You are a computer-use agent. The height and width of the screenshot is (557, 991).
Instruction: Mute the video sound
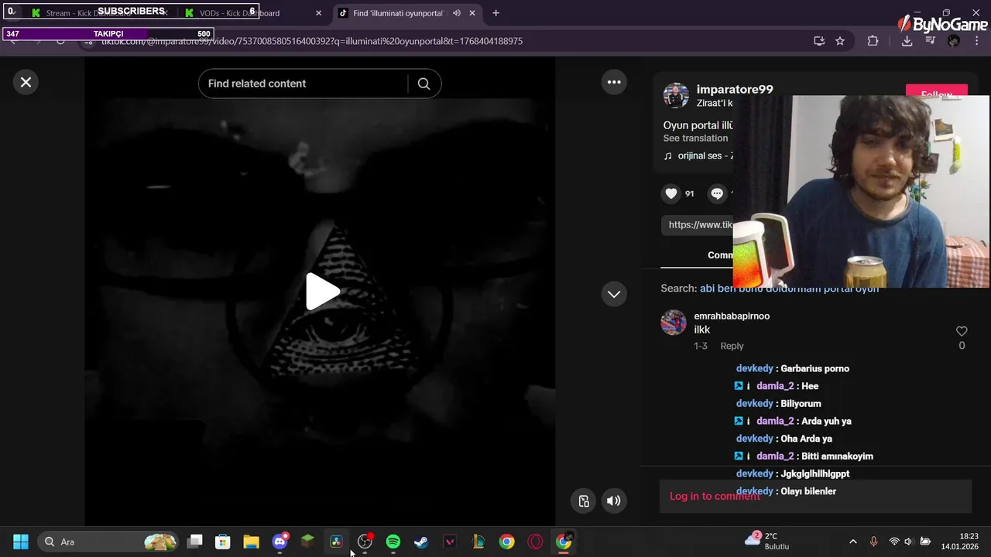[613, 501]
